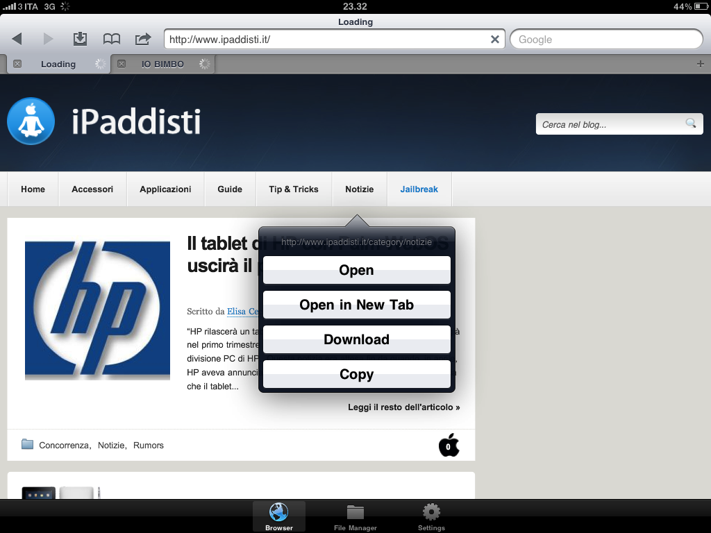Go forward with the right arrow
This screenshot has width=711, height=533.
coord(48,39)
